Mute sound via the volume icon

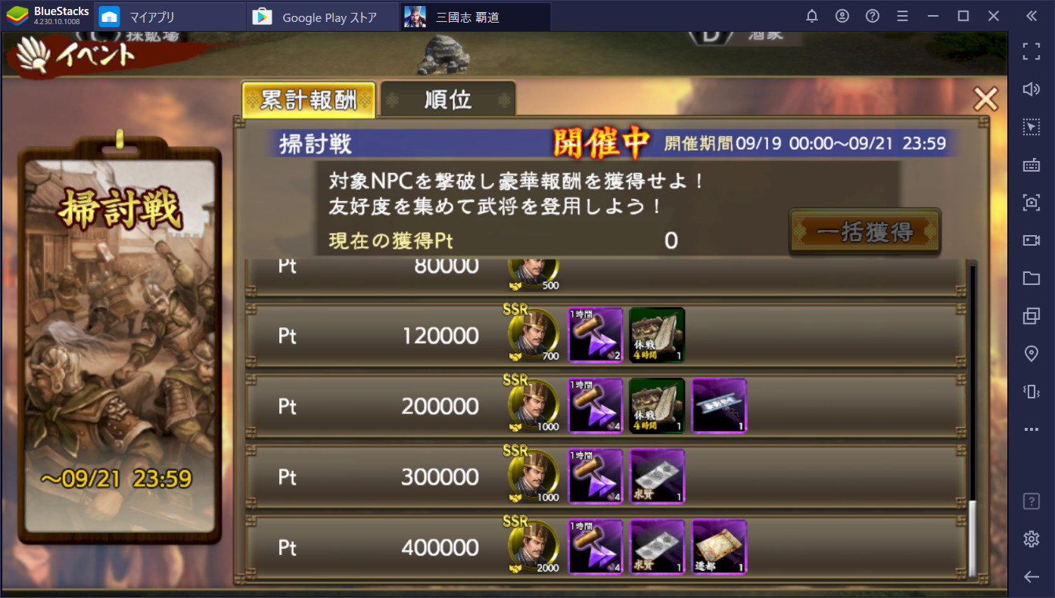(x=1032, y=89)
